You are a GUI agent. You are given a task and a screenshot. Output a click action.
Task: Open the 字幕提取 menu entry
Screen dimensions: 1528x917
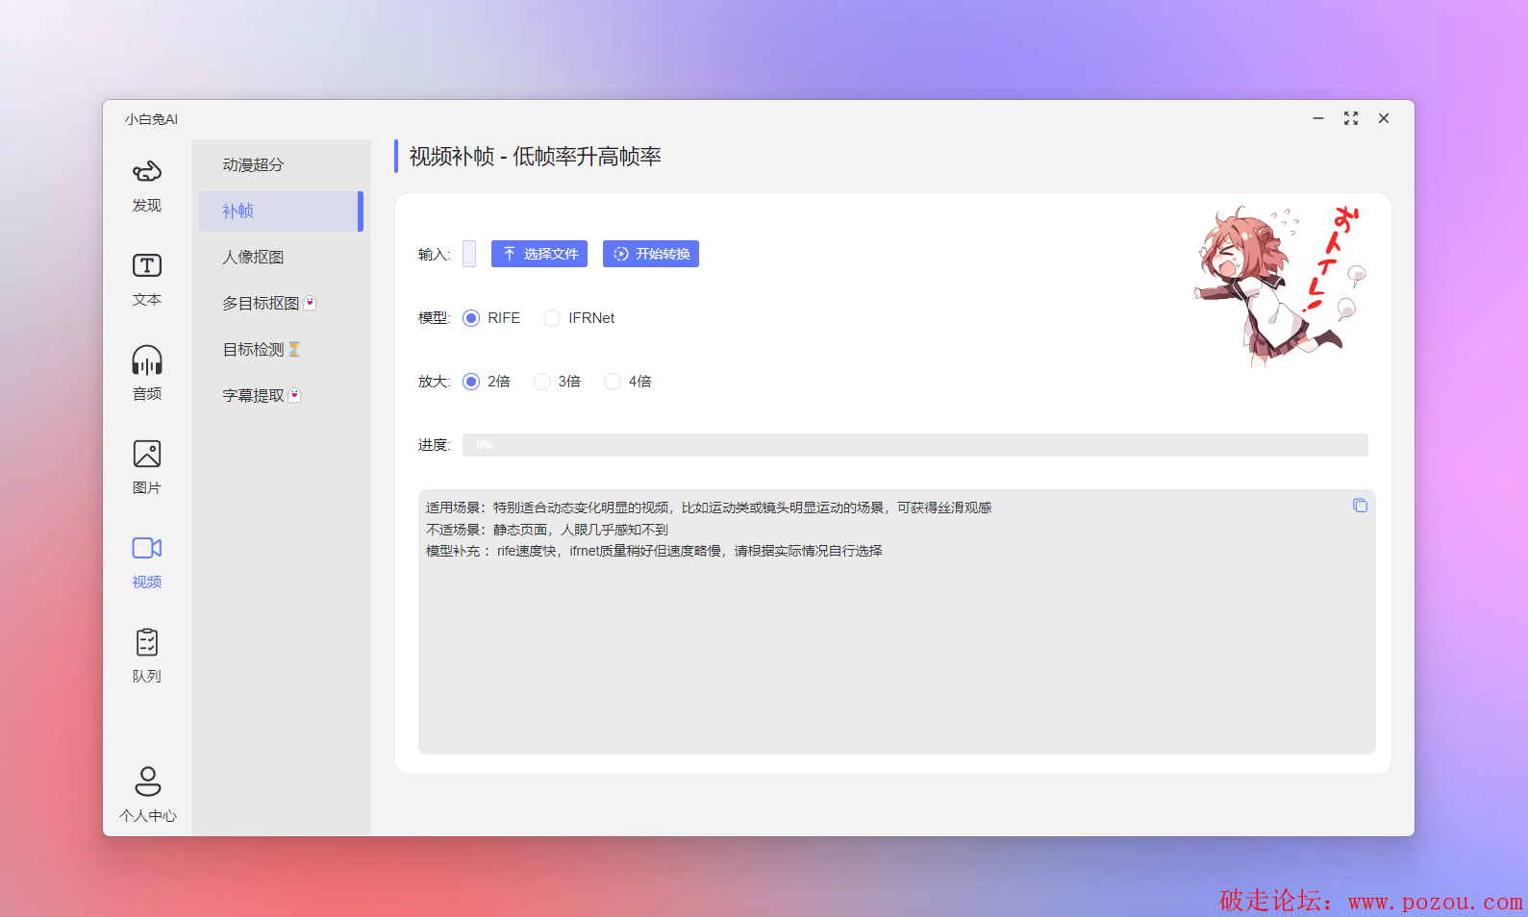point(254,395)
